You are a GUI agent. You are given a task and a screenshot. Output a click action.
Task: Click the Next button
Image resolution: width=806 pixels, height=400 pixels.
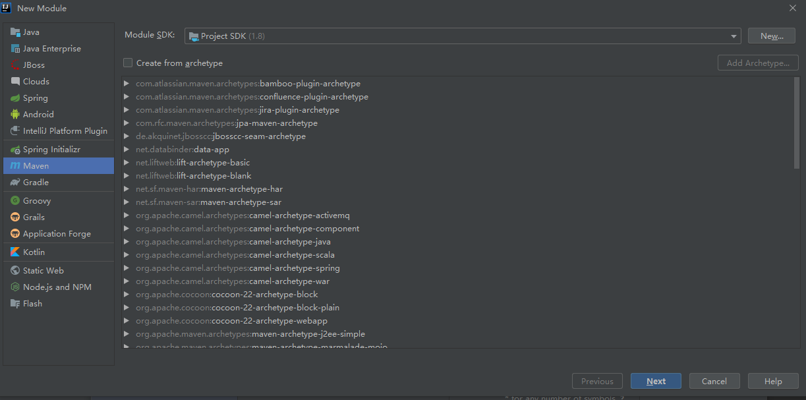tap(656, 381)
